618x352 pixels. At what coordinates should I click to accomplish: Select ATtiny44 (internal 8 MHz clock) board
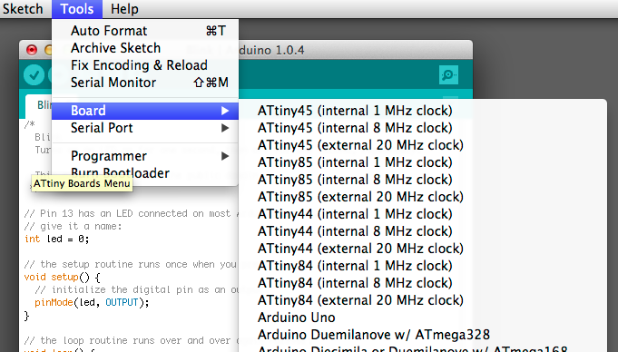(423, 231)
